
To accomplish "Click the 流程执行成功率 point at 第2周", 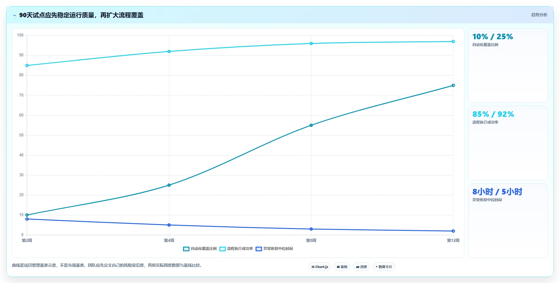I will 27,65.
